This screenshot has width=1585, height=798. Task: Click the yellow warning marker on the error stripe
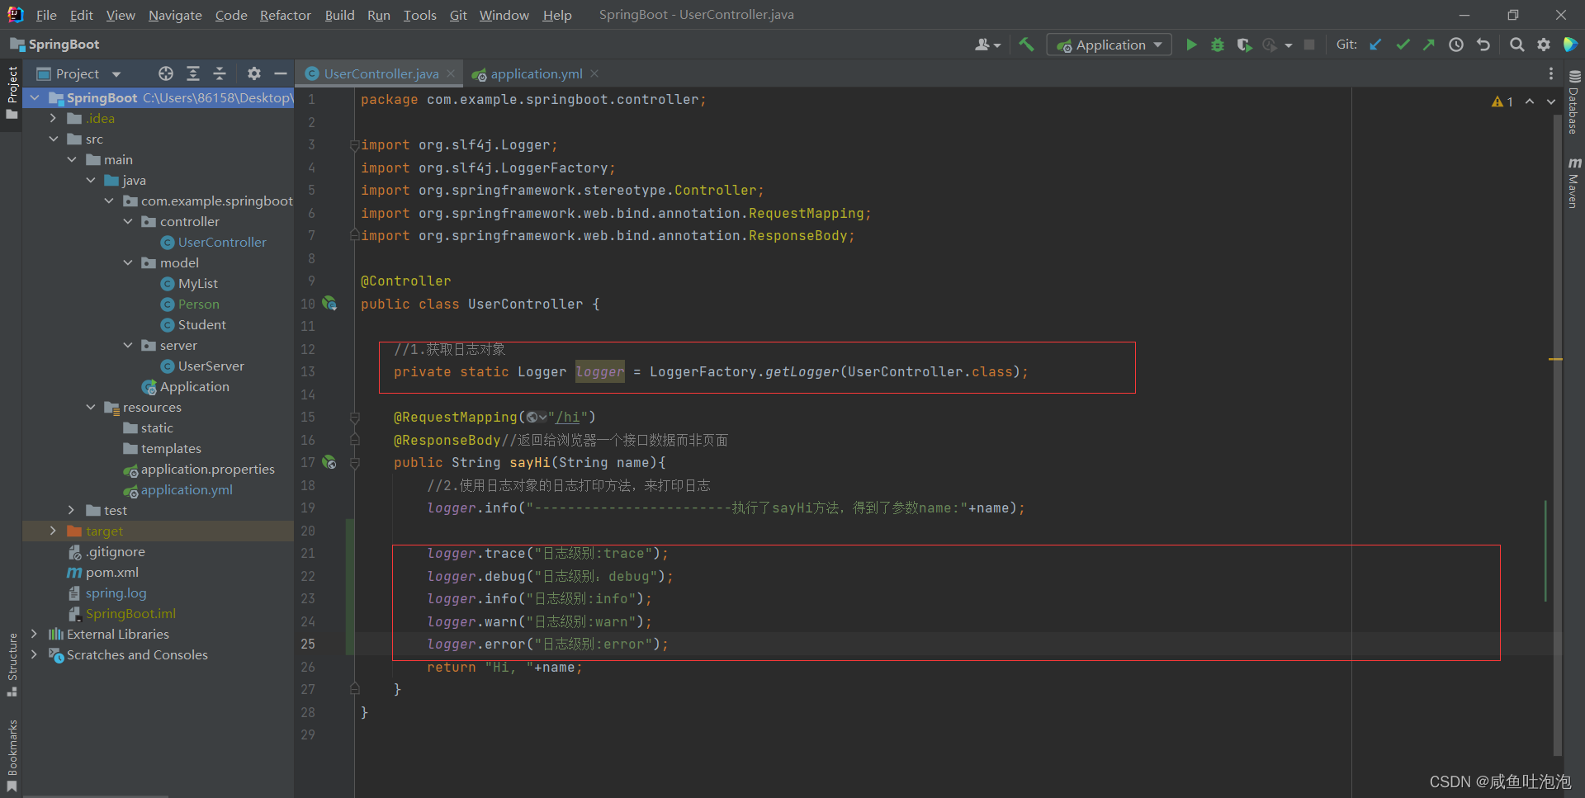1555,359
